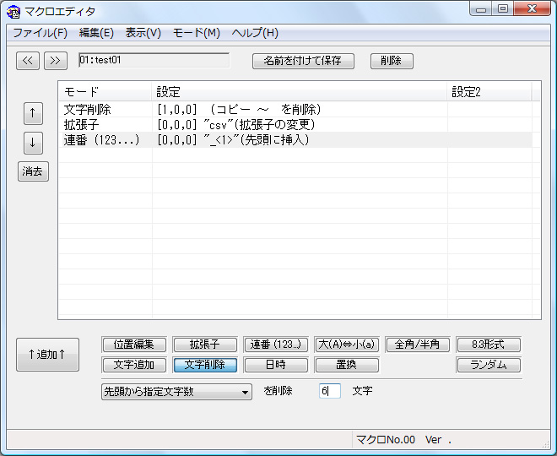
Task: Select the 日時 mode button
Action: [276, 365]
